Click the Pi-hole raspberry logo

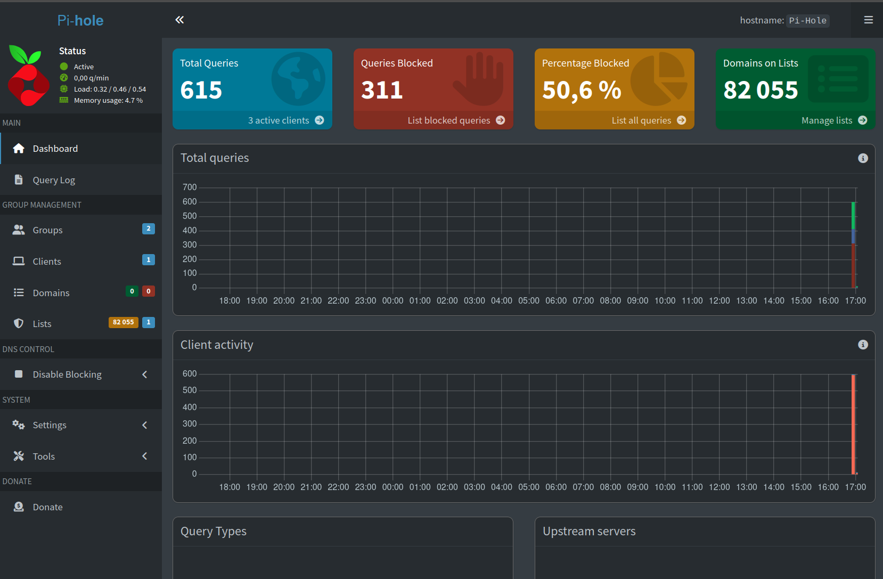tap(29, 76)
